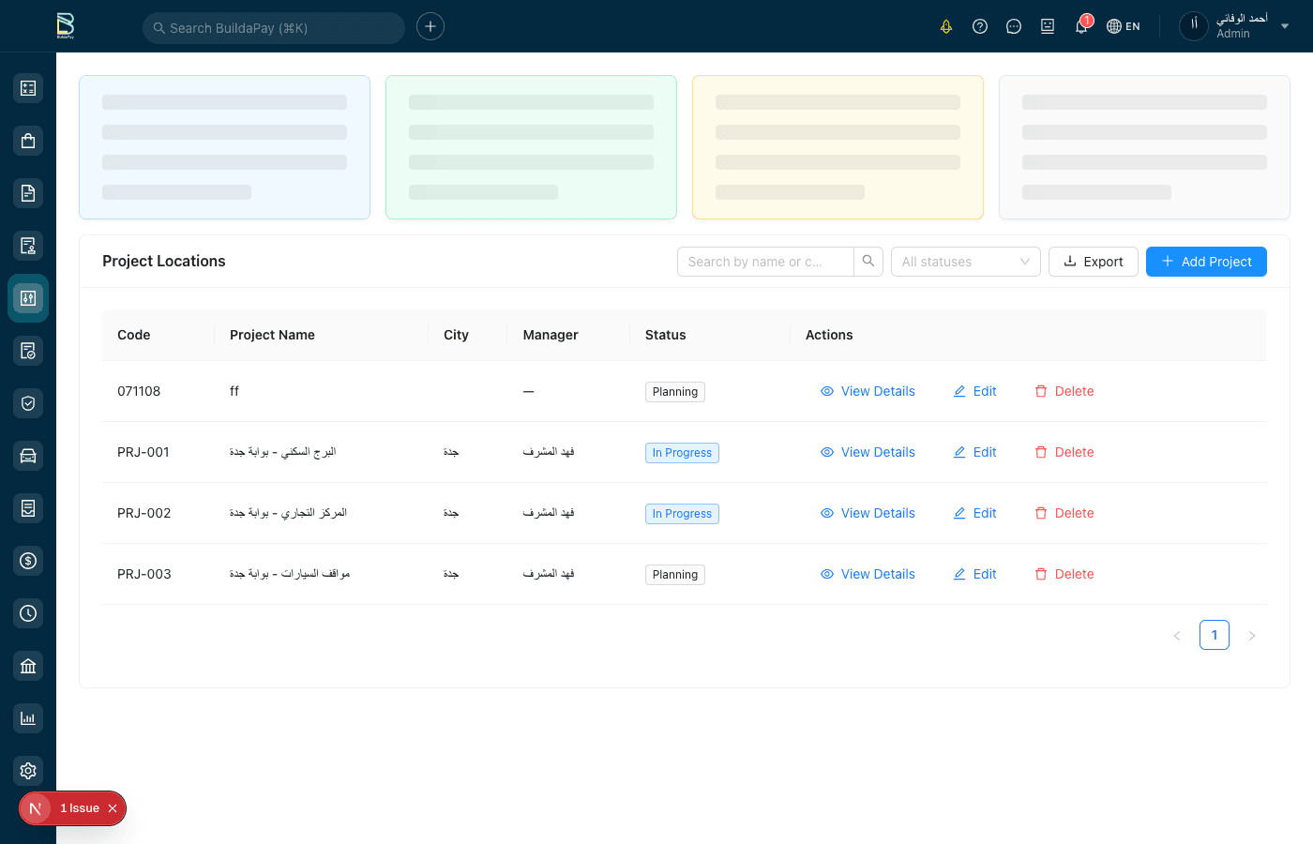
Task: Export the project locations list
Action: [x=1093, y=262]
